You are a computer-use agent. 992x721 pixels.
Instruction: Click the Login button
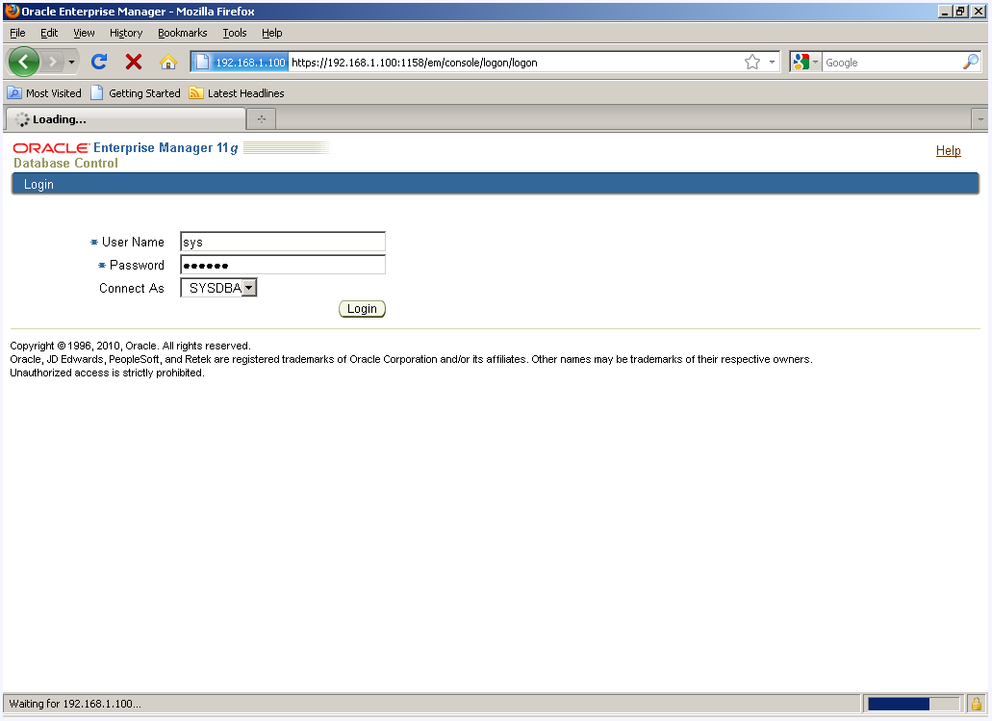[x=362, y=309]
